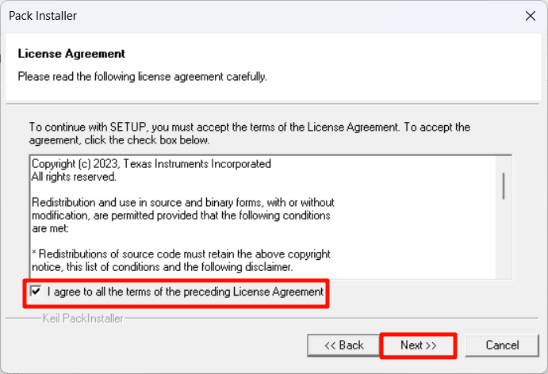Click the 'I agree to all the terms' label
548x374 pixels.
186,292
